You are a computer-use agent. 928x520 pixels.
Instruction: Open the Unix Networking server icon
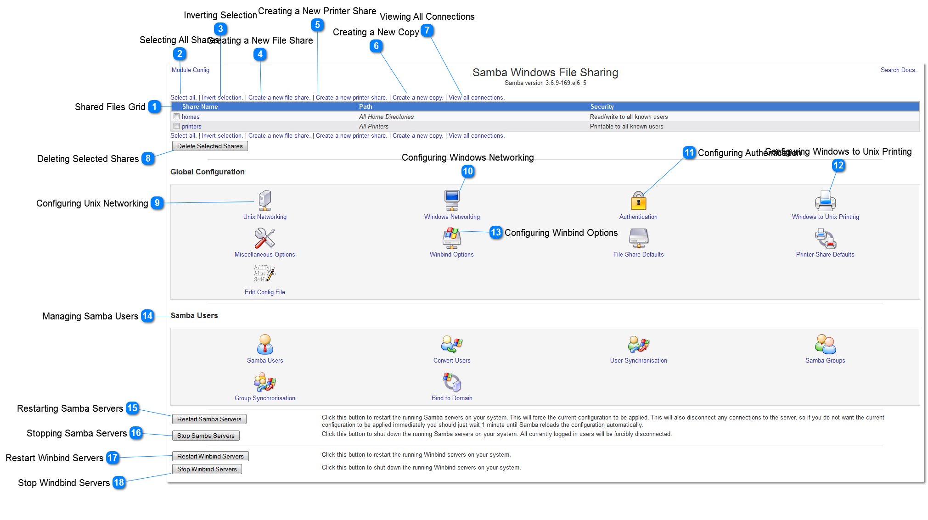(265, 201)
